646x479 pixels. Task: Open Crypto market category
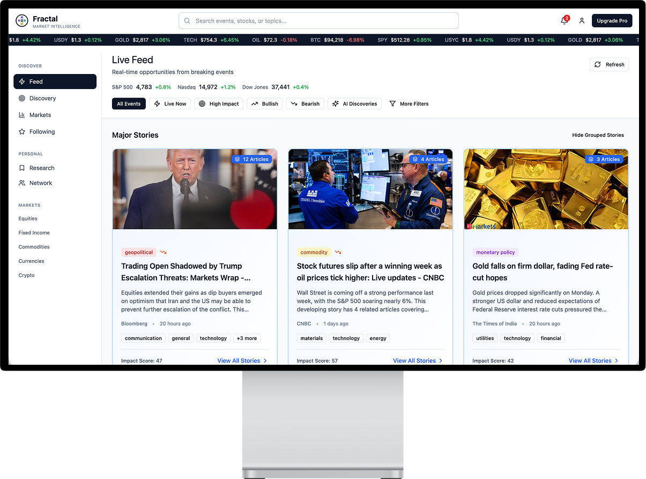[26, 275]
